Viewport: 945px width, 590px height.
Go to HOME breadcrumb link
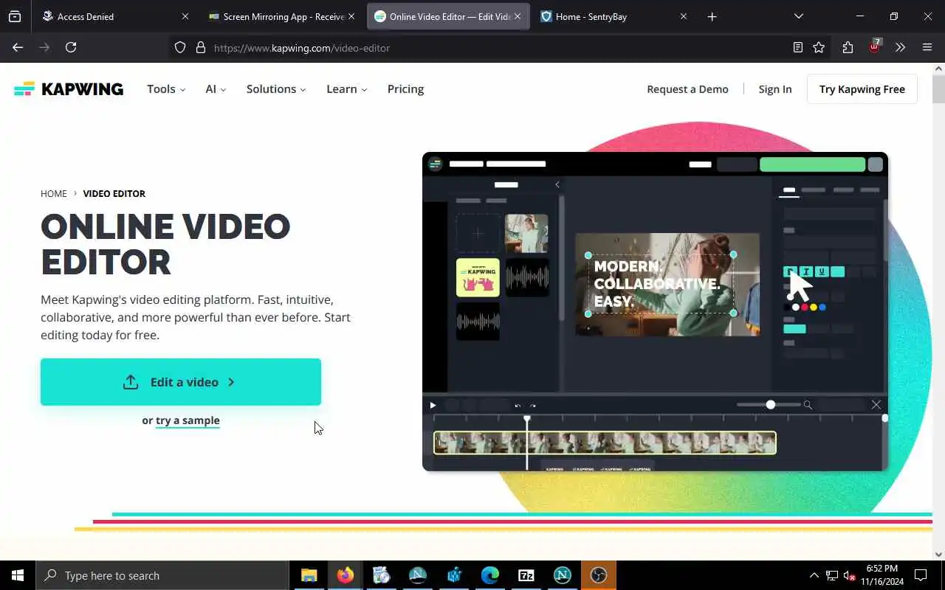[54, 193]
